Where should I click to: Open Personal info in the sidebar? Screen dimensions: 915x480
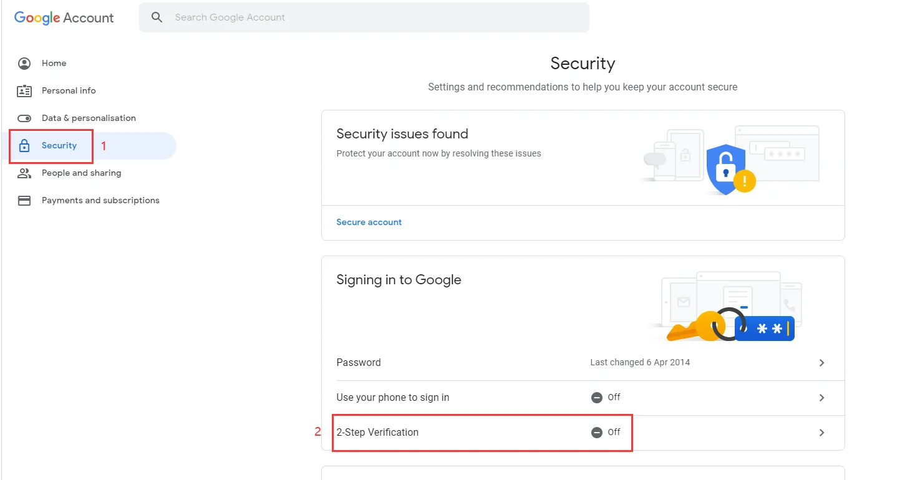(x=69, y=91)
